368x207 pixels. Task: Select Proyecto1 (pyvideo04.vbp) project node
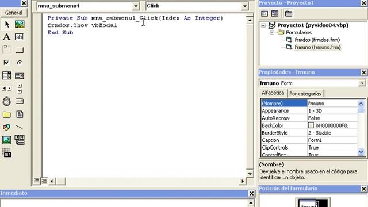pyautogui.click(x=313, y=25)
